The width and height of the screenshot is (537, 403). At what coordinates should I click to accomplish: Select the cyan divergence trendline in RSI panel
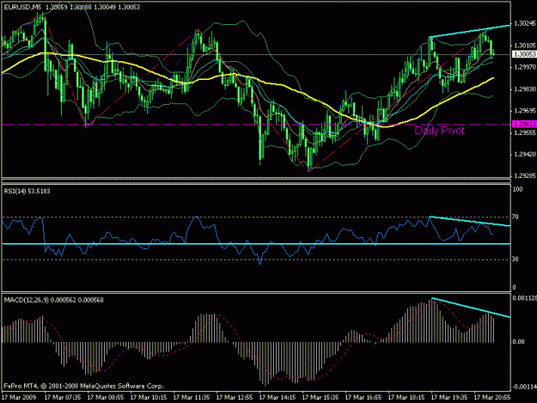[470, 221]
